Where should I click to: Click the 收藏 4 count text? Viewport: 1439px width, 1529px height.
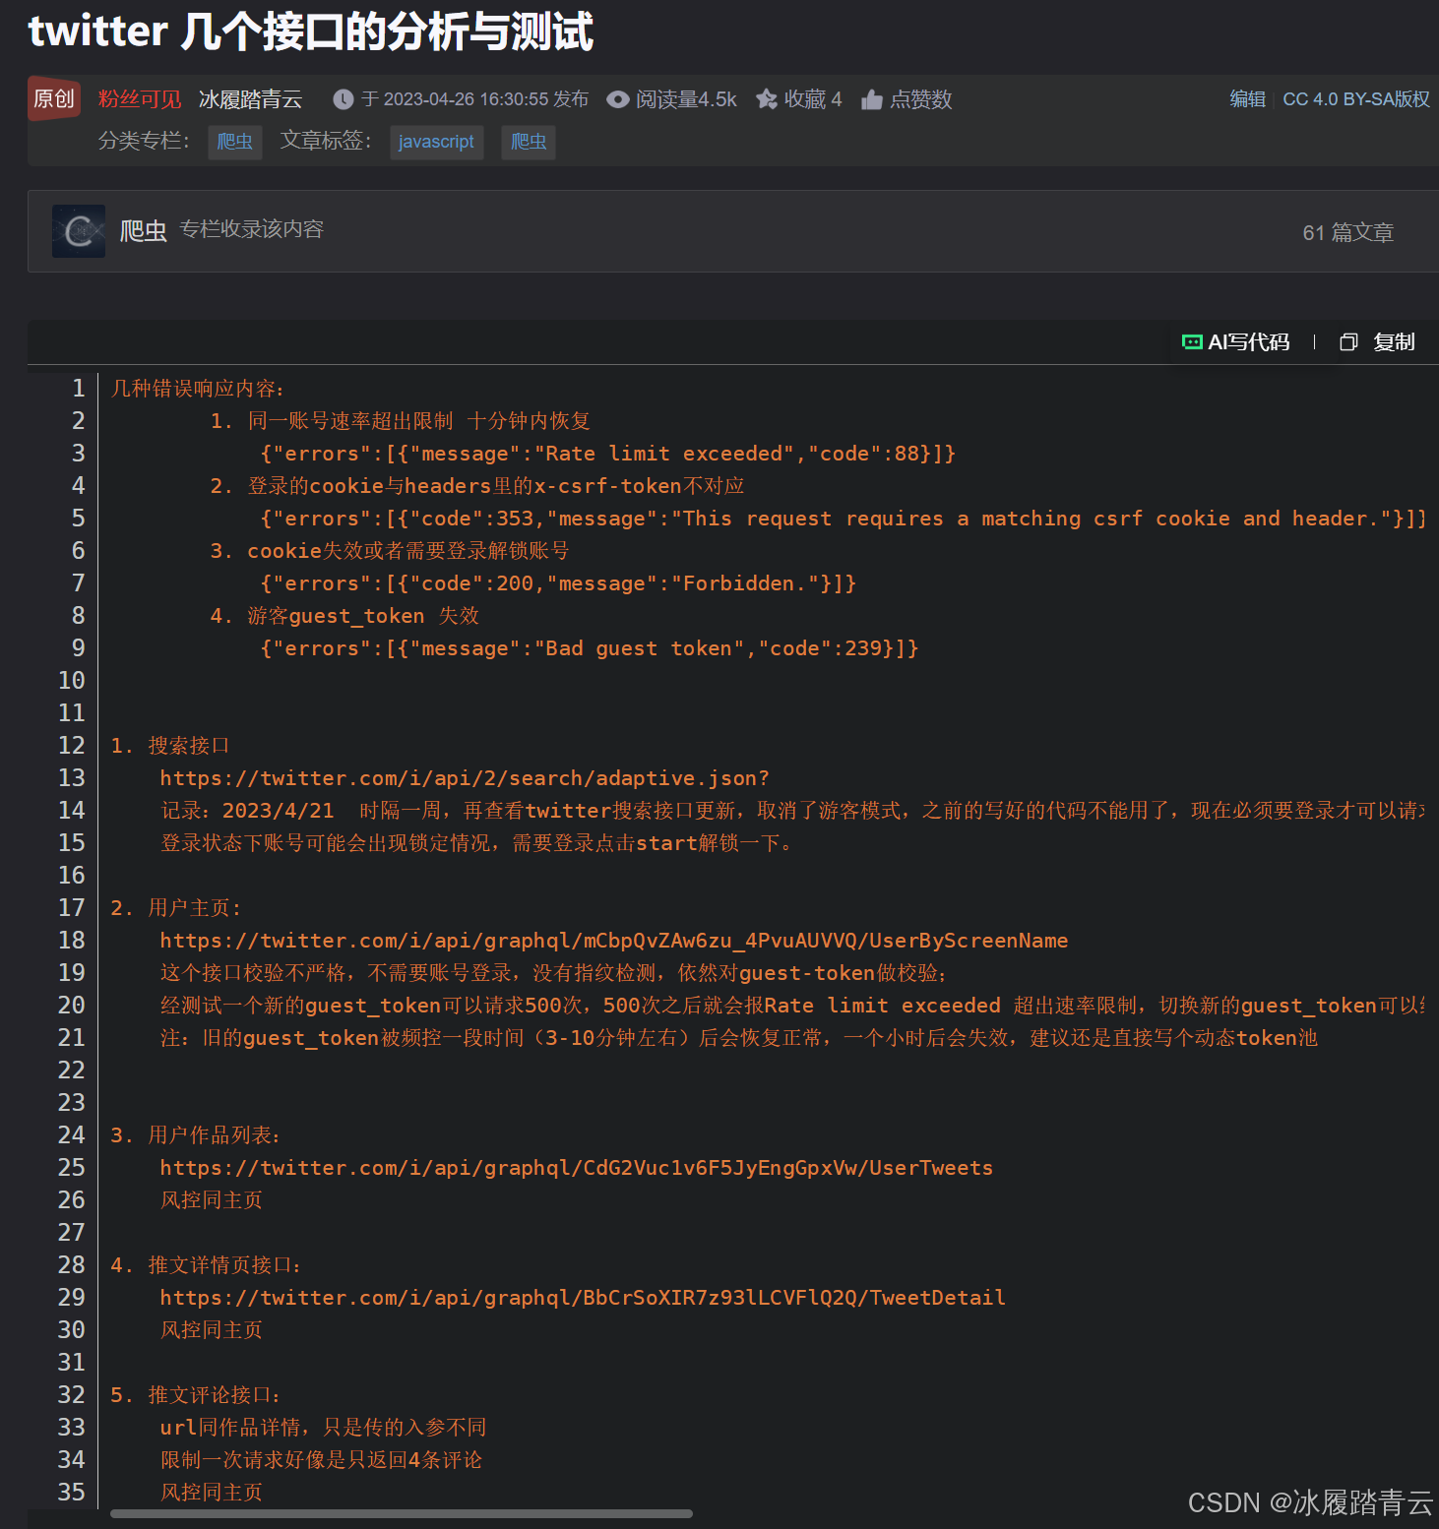[x=813, y=99]
